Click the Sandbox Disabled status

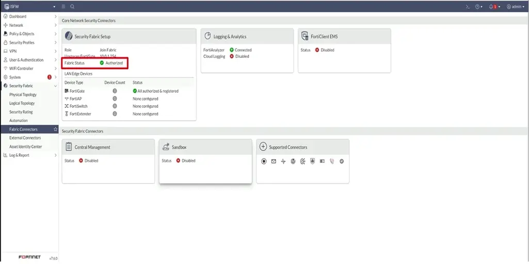tap(186, 161)
